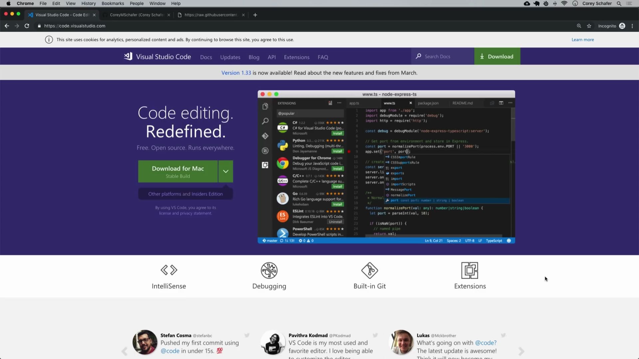This screenshot has width=639, height=359.
Task: Go to next testimonial with right arrow
Action: coord(521,351)
